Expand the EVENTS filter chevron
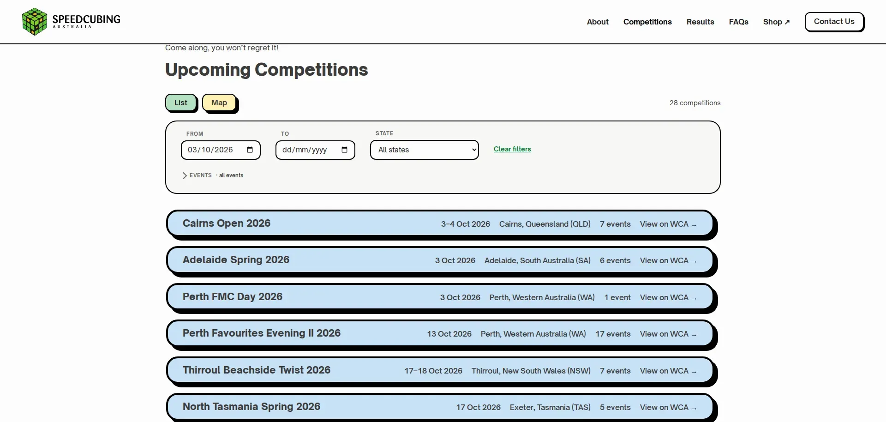The height and width of the screenshot is (422, 886). coord(185,175)
